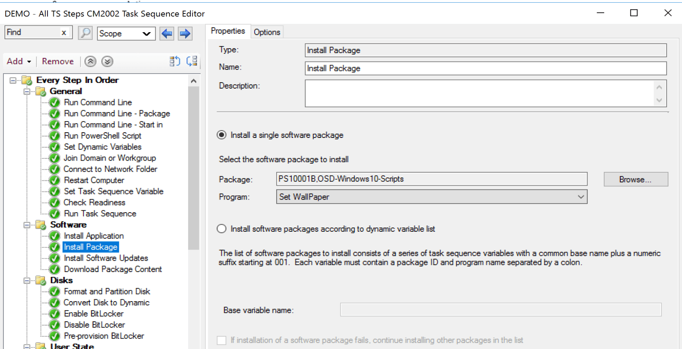The width and height of the screenshot is (682, 349).
Task: Open the Program dropdown showing Set WallPaper
Action: click(x=580, y=197)
